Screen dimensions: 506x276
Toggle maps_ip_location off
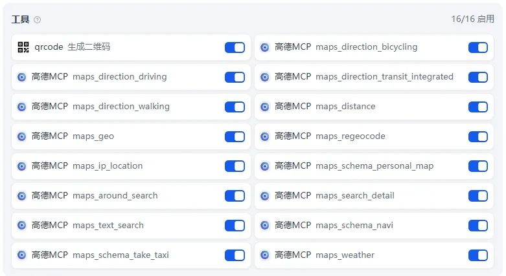235,166
